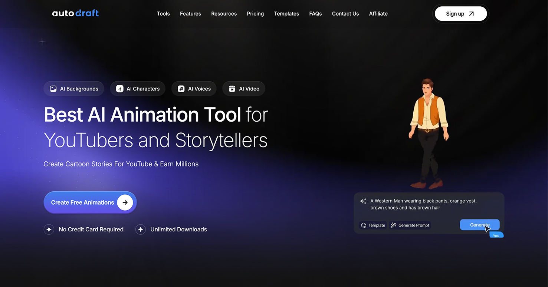Navigate to FAQs

(315, 14)
